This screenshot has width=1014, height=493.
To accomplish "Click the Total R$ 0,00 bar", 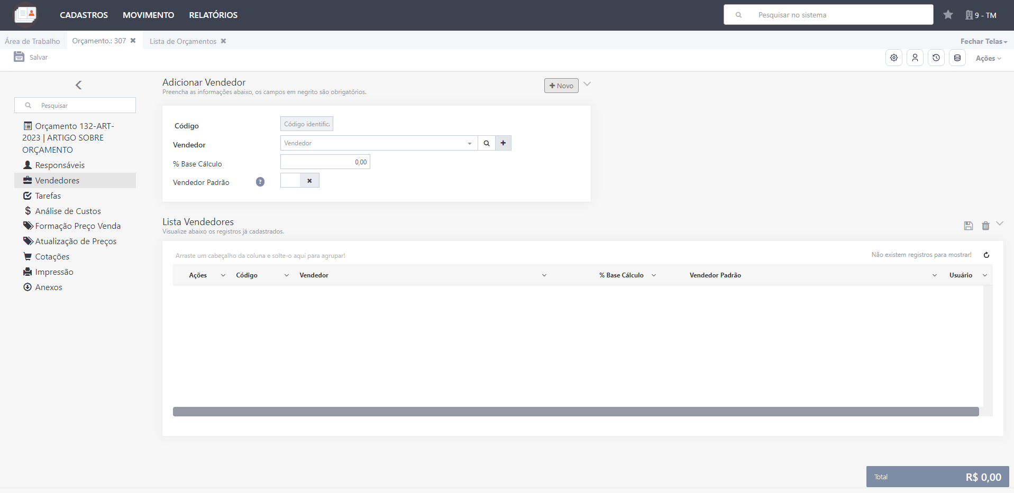I will 937,477.
